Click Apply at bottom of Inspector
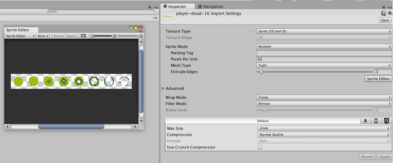393x163 pixels. (x=385, y=157)
